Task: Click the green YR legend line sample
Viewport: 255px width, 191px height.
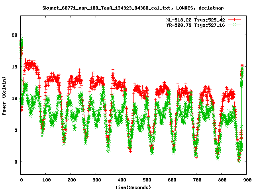Action: tap(234, 25)
